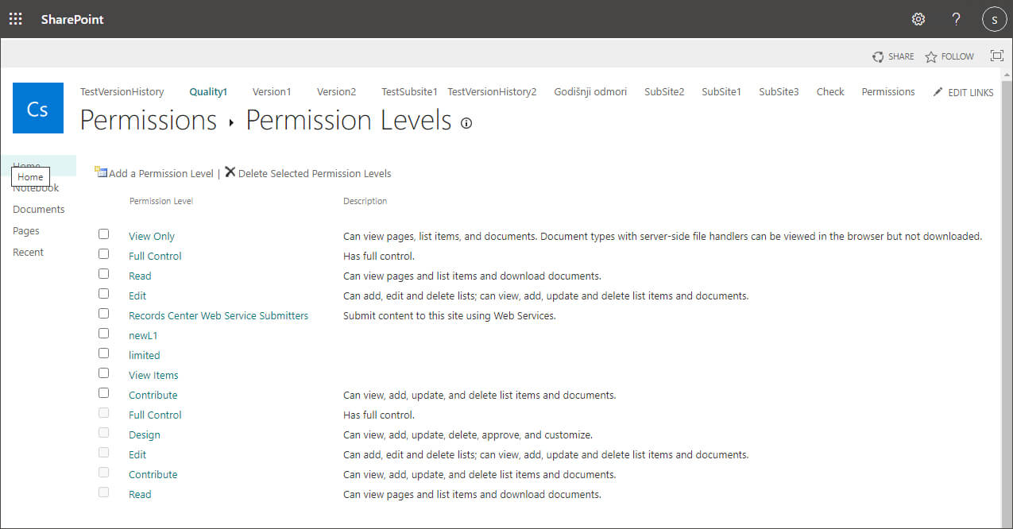The width and height of the screenshot is (1013, 529).
Task: Open Pages in left navigation
Action: (x=26, y=231)
